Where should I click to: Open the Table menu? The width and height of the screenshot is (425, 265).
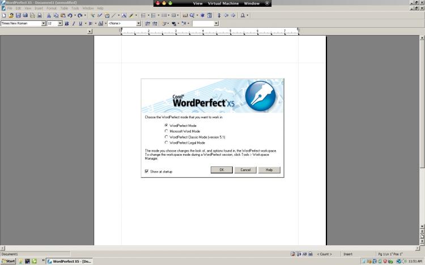coord(63,8)
